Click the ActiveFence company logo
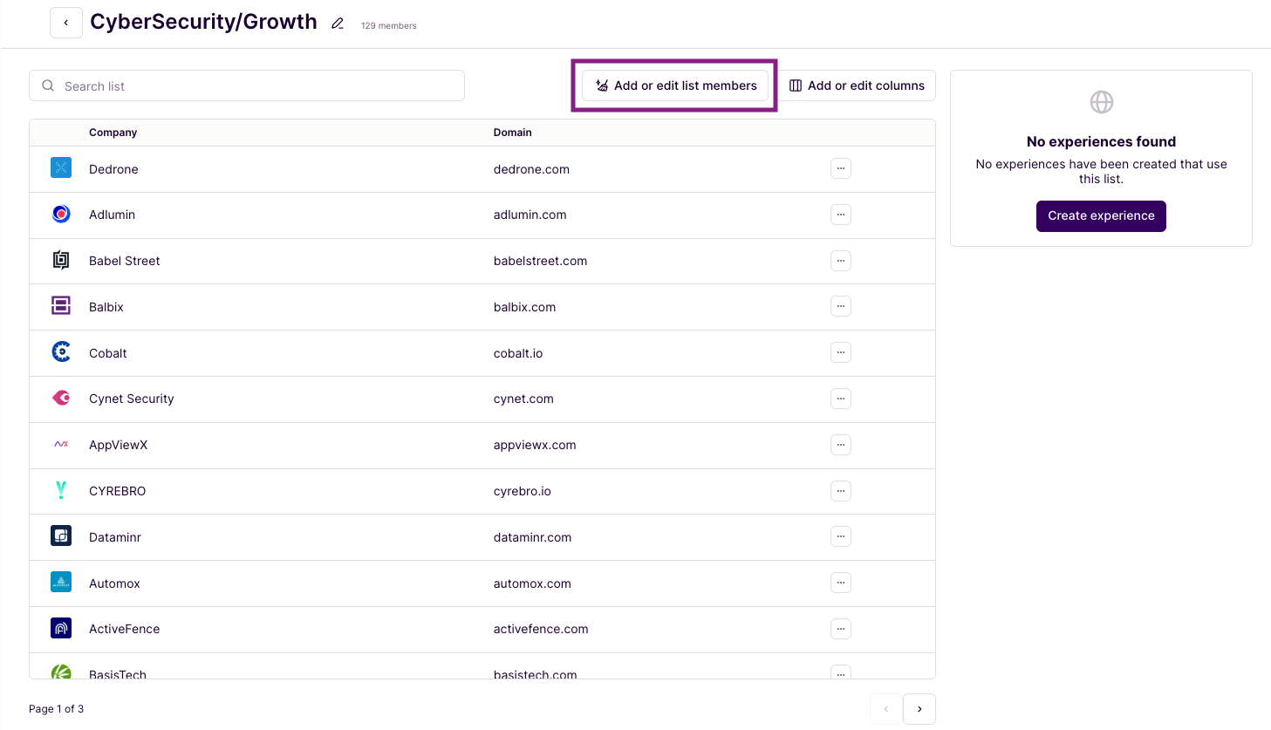1271x730 pixels. coord(61,628)
